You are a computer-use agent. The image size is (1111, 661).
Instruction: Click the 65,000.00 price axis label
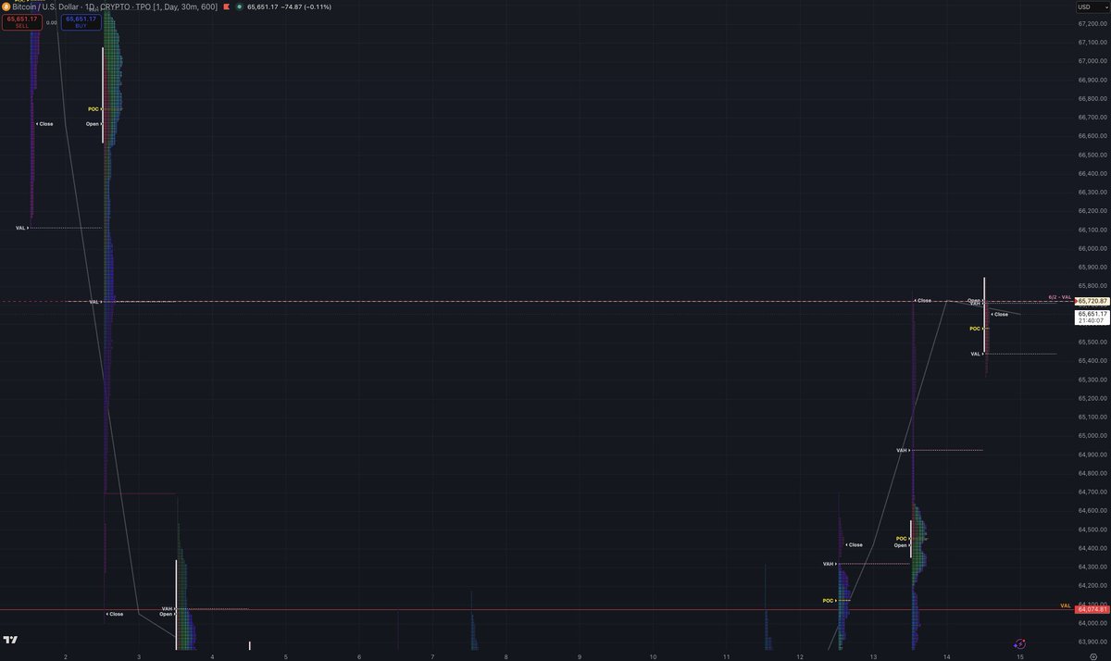point(1092,435)
